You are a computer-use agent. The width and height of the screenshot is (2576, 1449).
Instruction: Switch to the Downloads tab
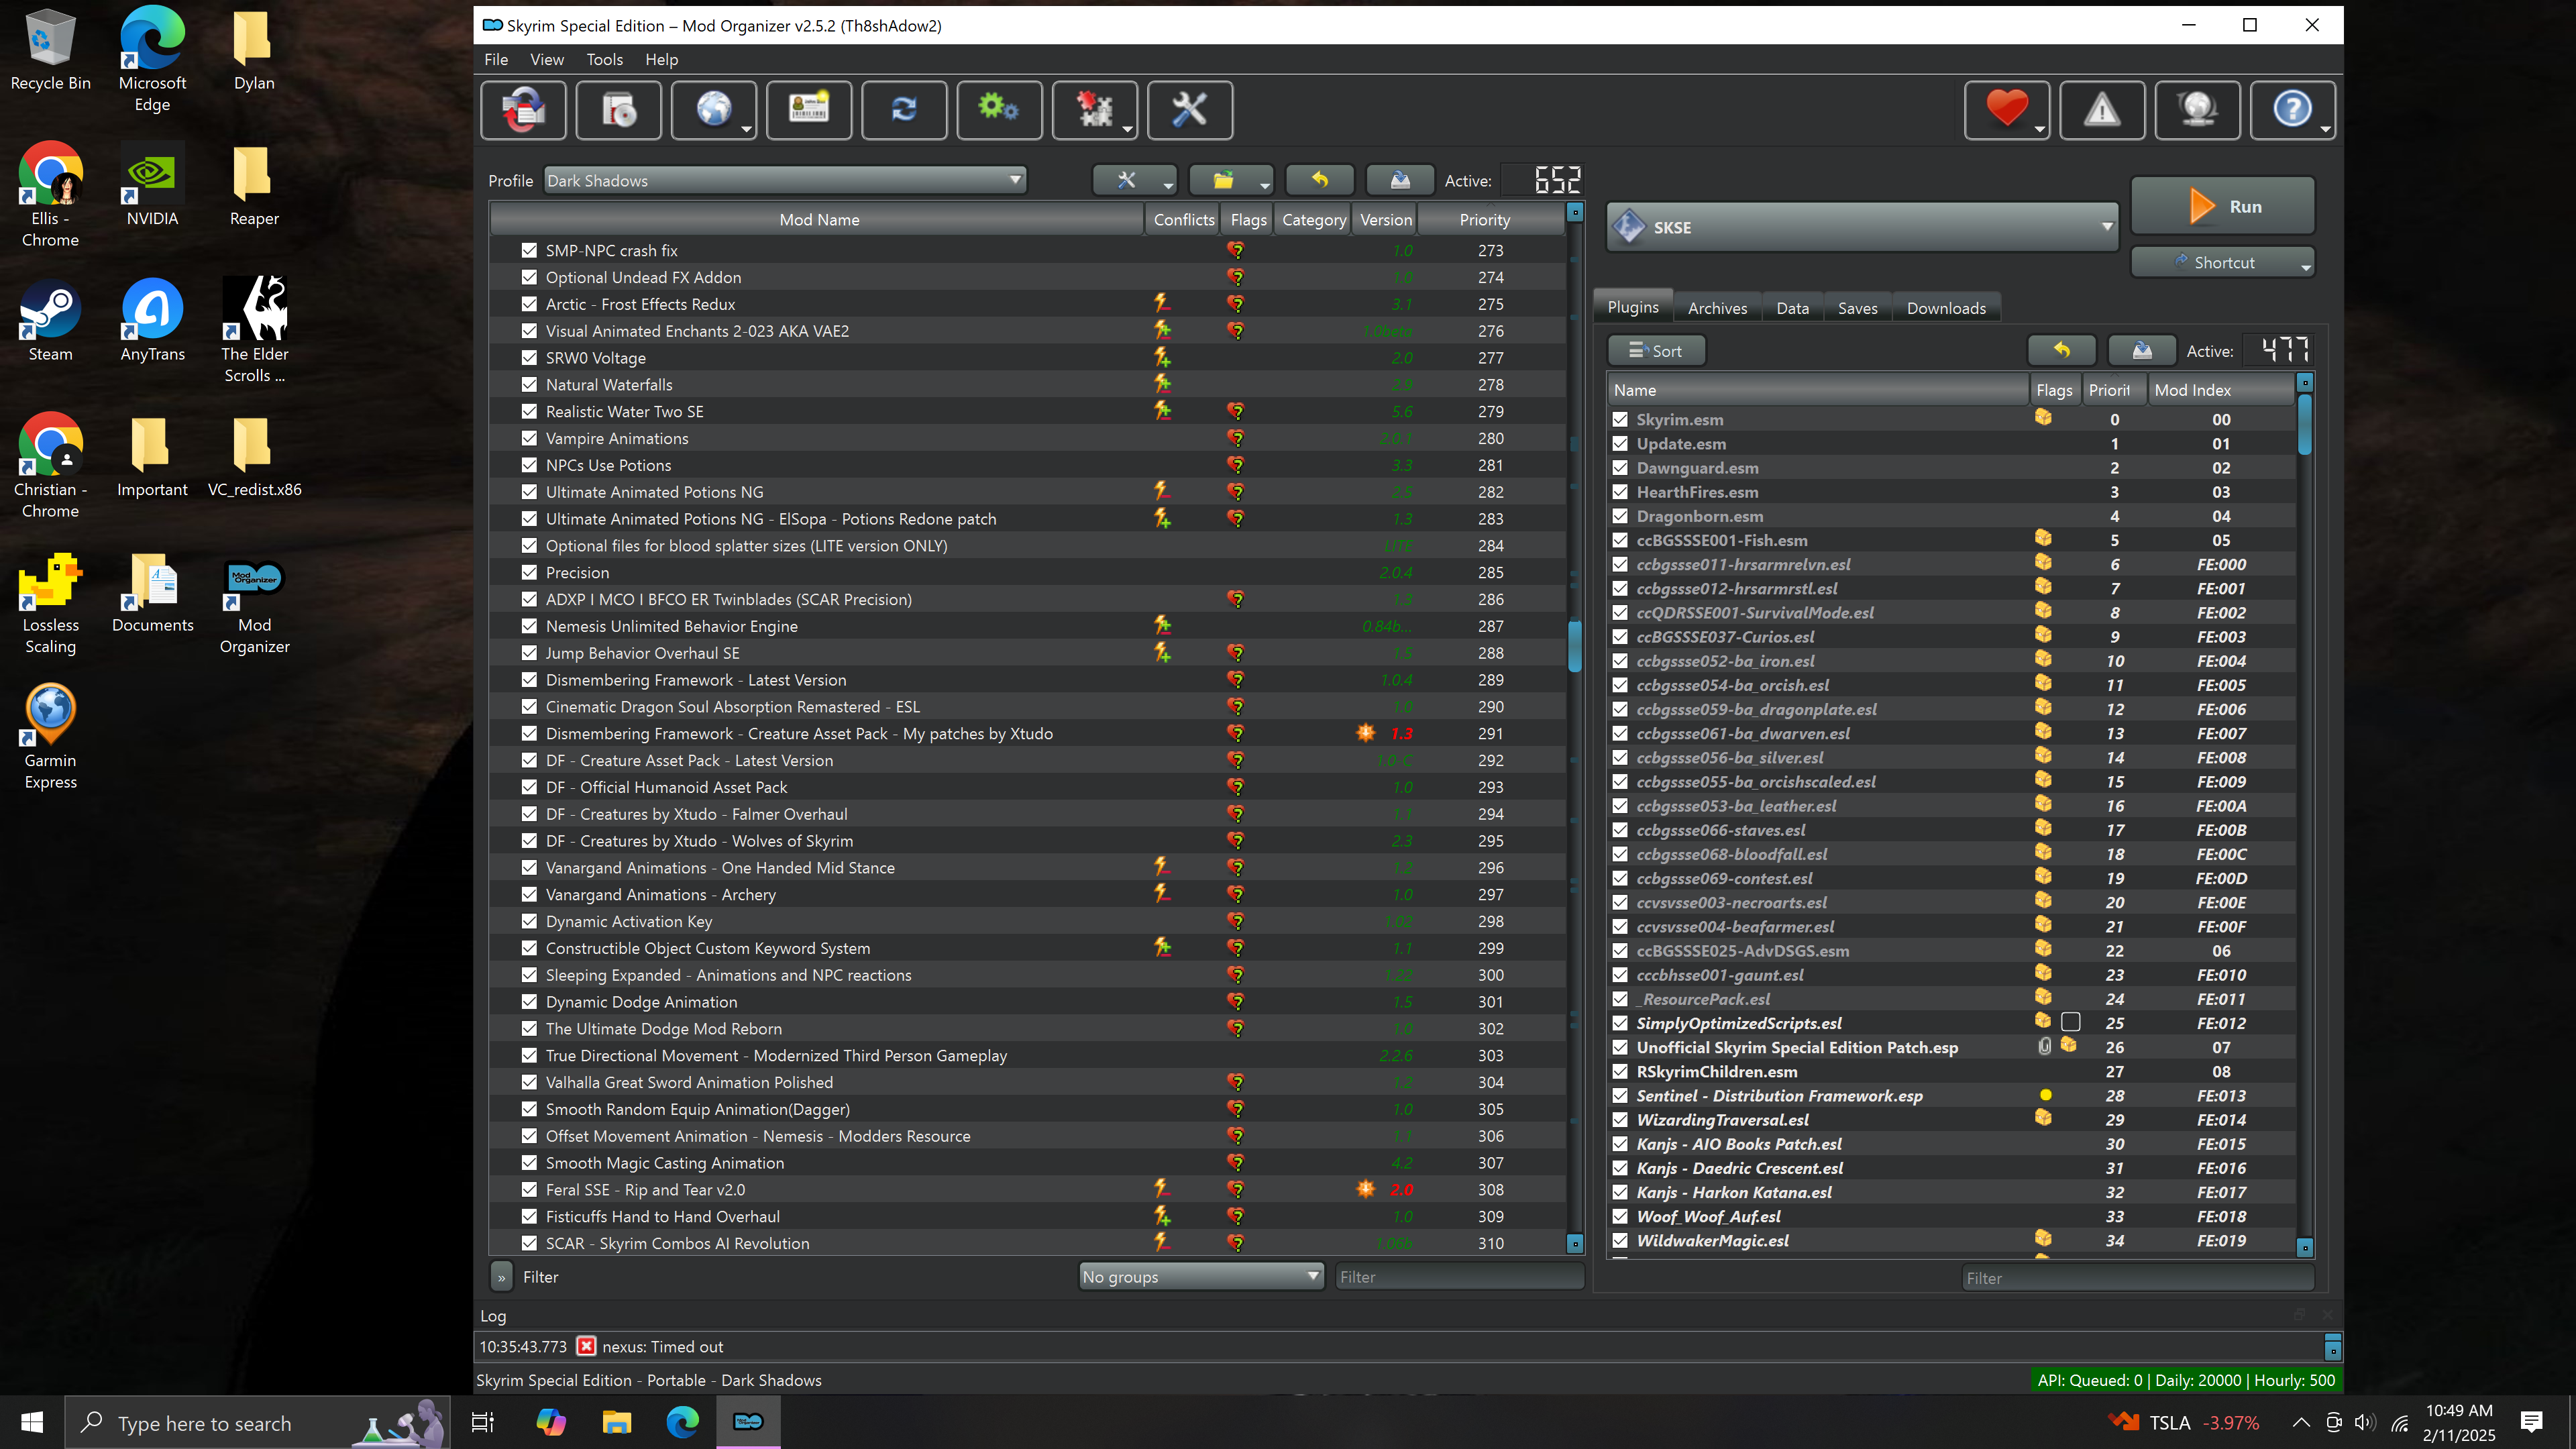point(1946,308)
